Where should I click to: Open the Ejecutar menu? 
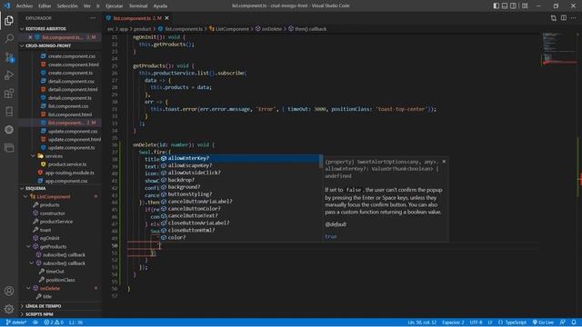click(x=114, y=6)
